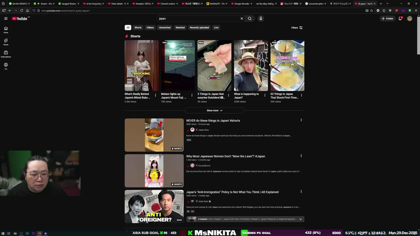The height and width of the screenshot is (236, 420).
Task: Switch to the kangjoel Stream tab
Action: pyautogui.click(x=70, y=4)
